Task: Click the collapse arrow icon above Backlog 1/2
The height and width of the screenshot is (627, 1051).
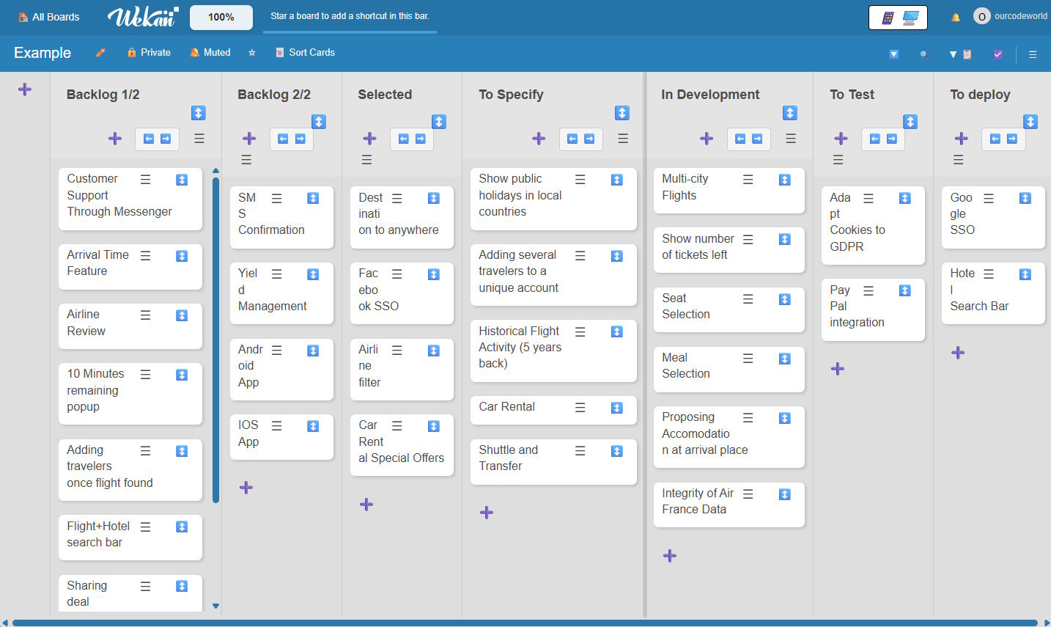Action: point(198,113)
